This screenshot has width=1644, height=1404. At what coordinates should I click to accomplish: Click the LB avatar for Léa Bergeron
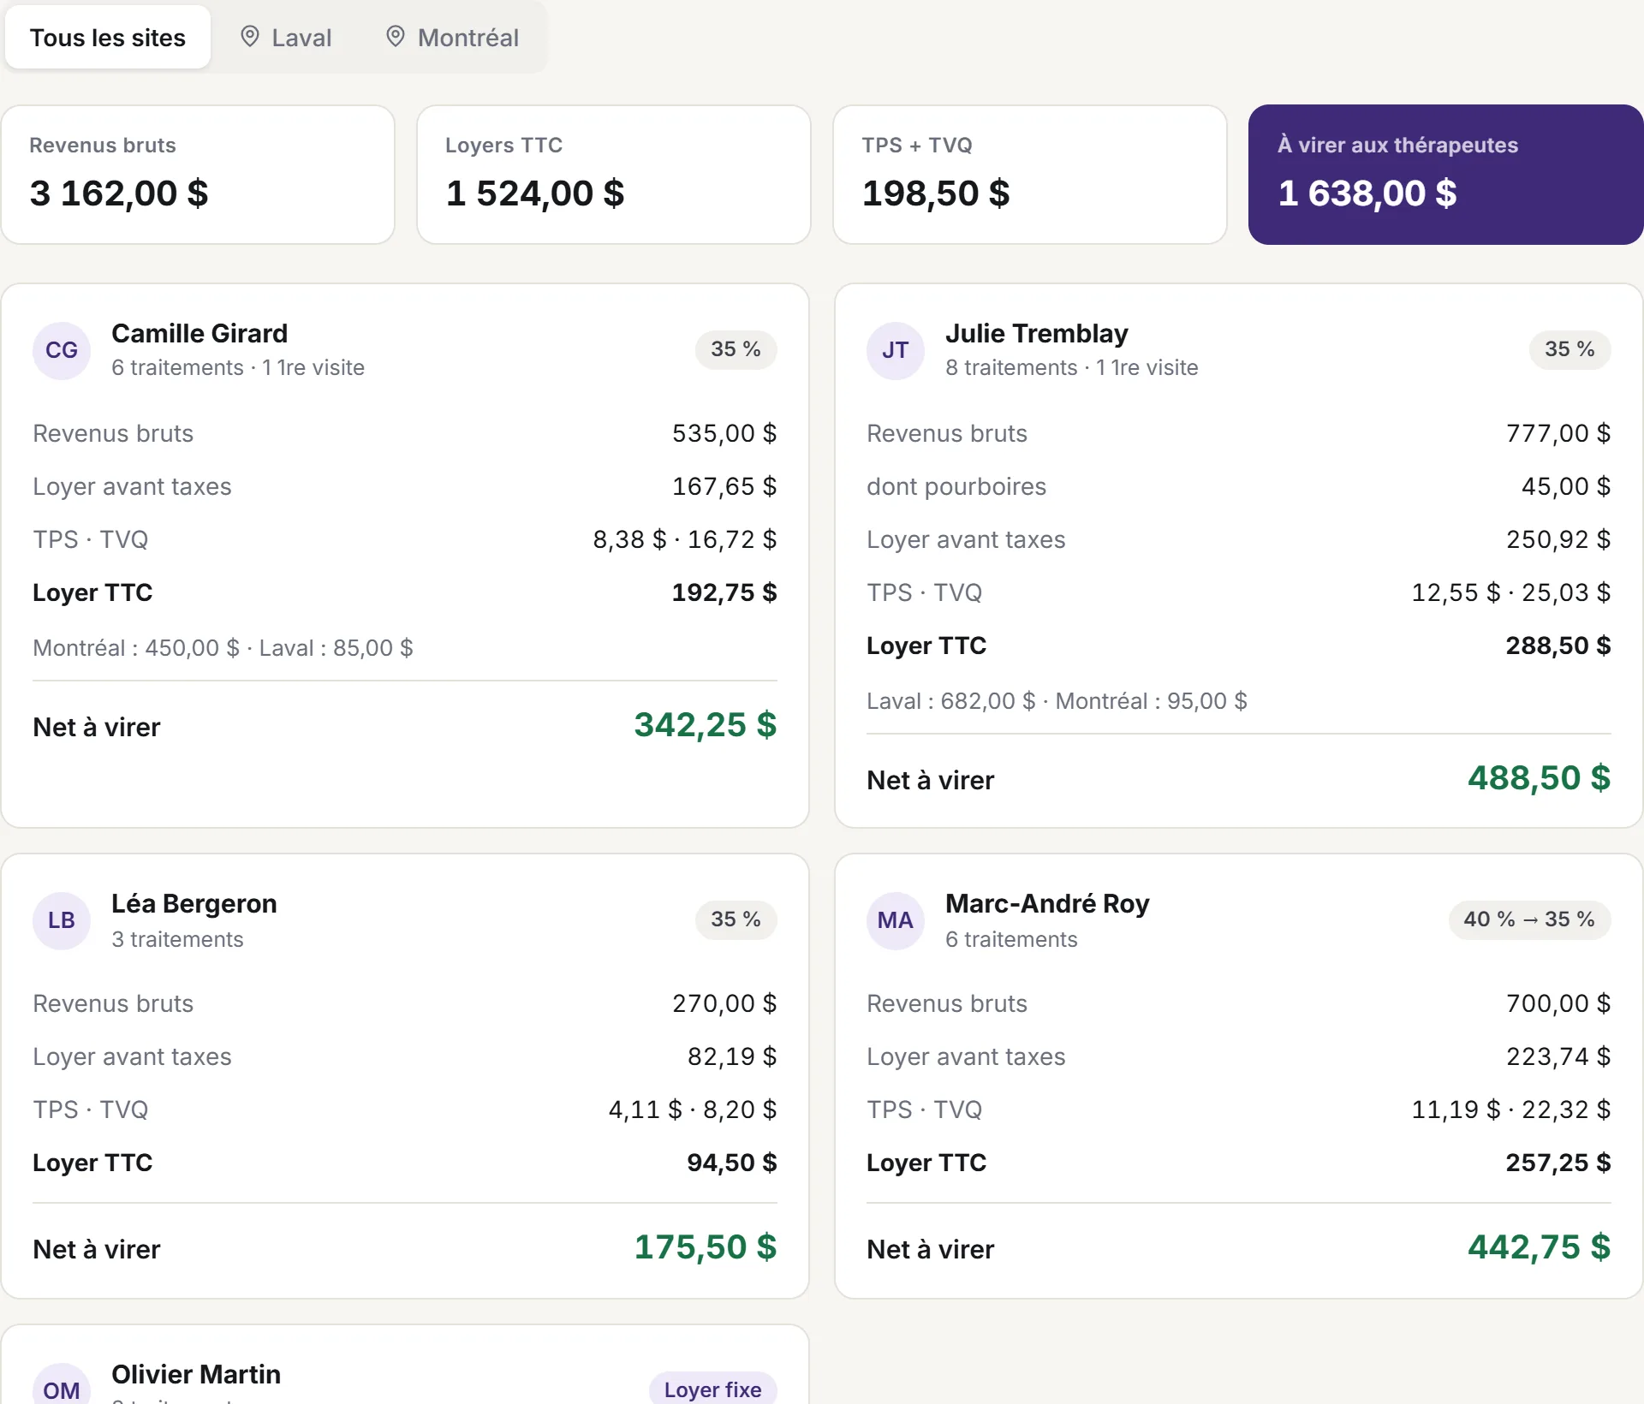coord(62,920)
